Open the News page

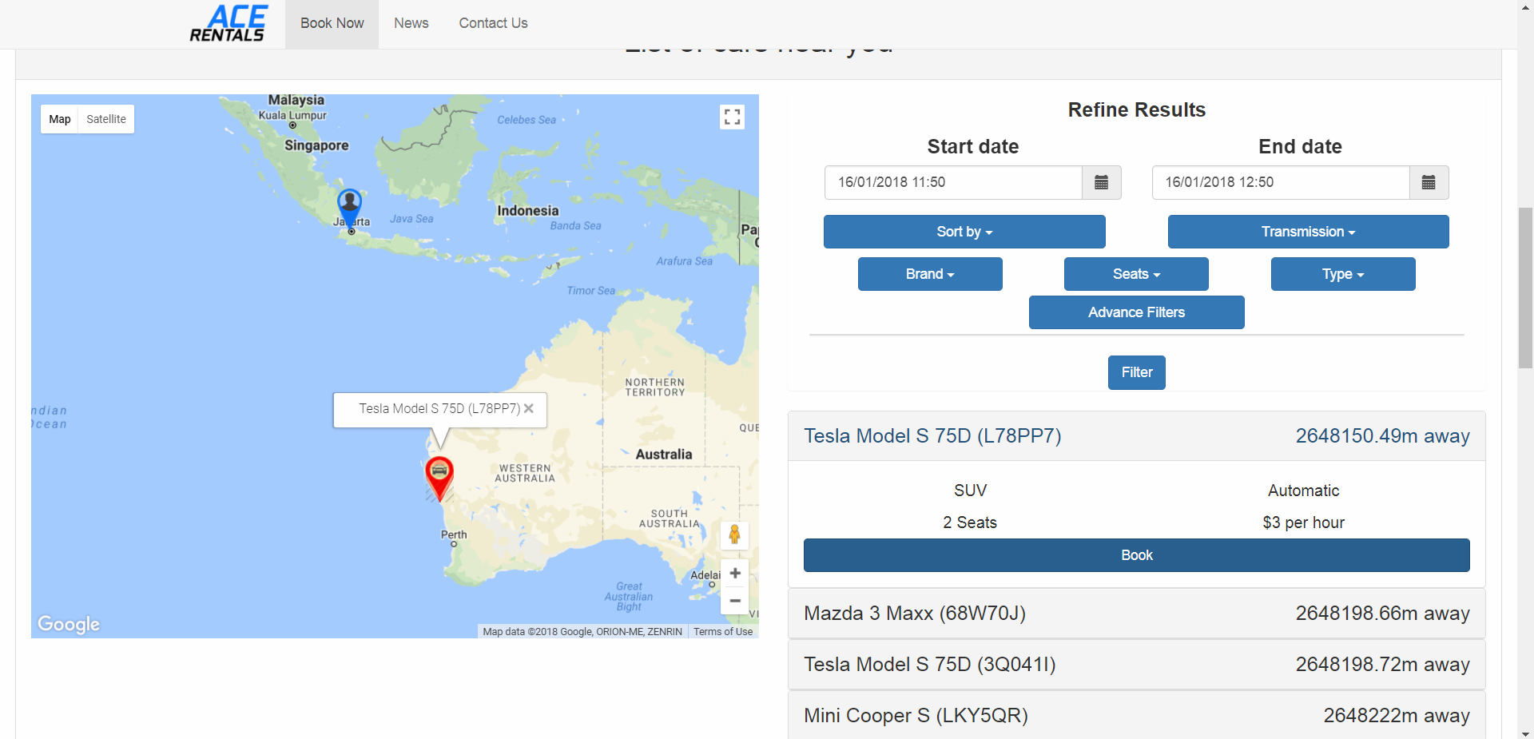tap(411, 23)
